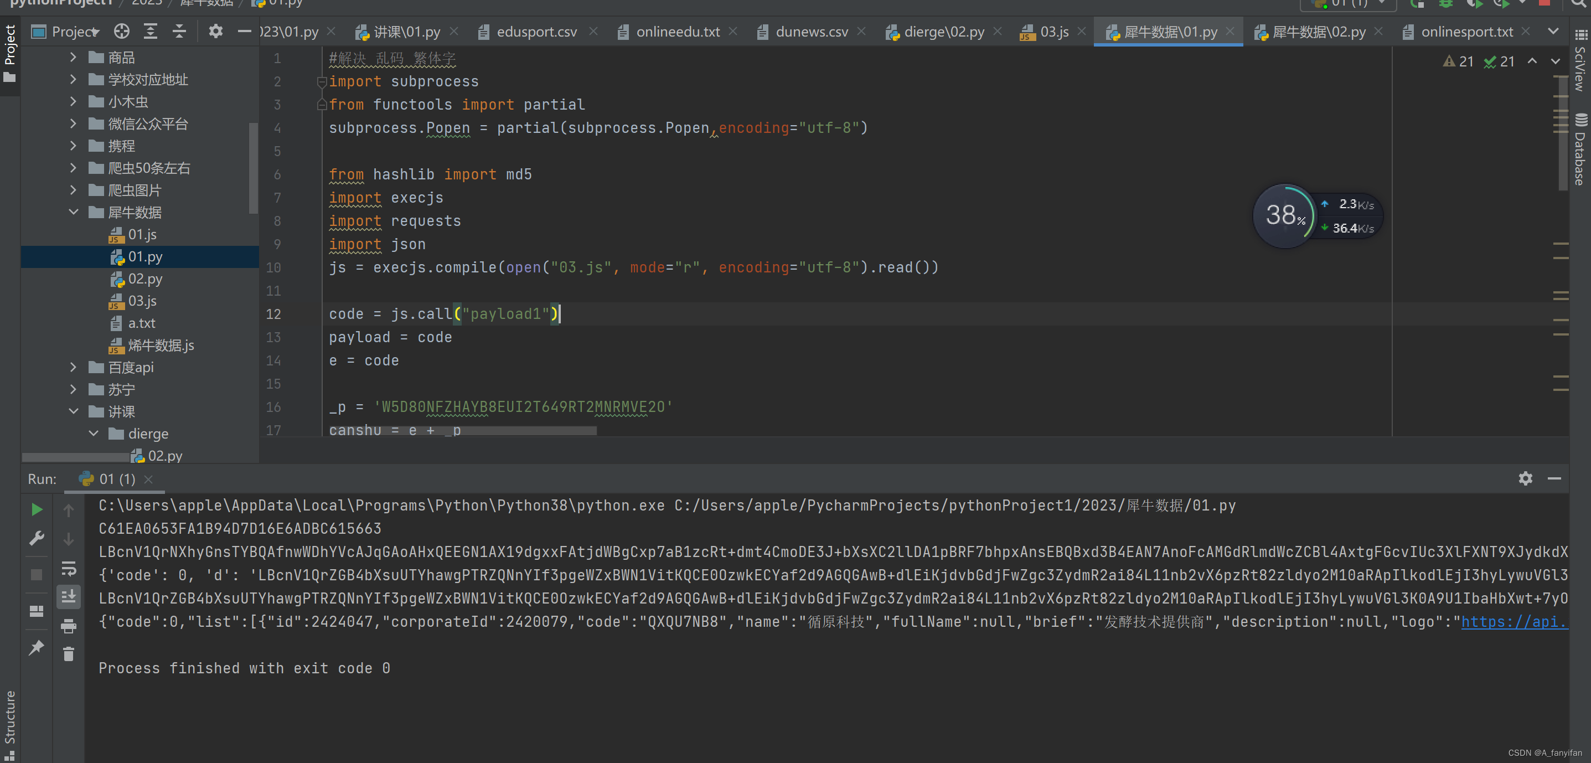This screenshot has height=763, width=1591.
Task: Click the Project tree horizontal scrollbar
Action: 75,457
